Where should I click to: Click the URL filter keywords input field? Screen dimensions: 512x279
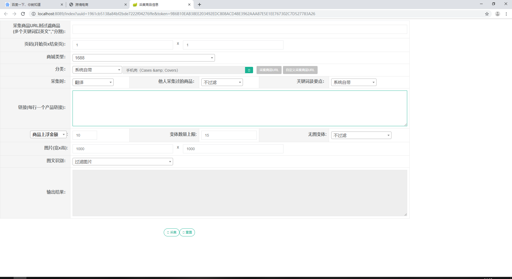pos(240,29)
